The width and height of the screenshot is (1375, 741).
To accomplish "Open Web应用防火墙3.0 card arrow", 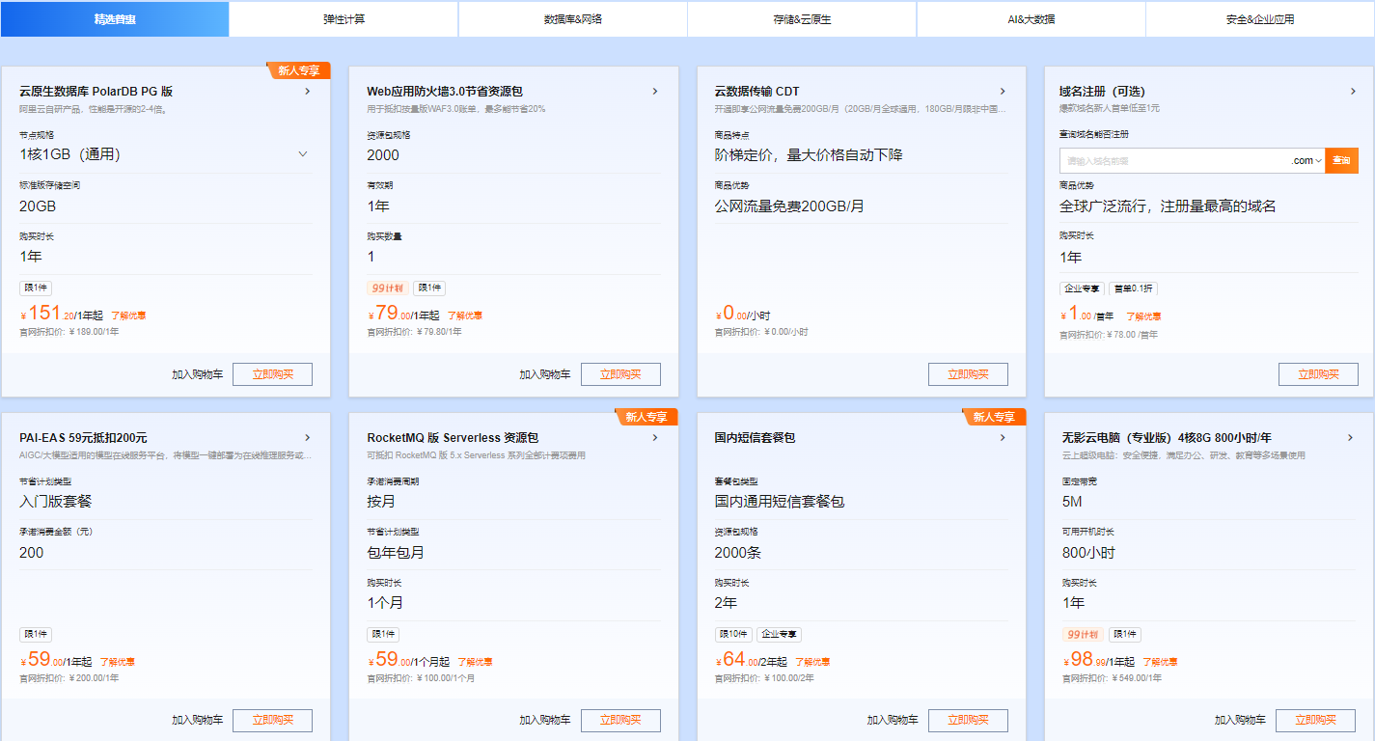I will (x=654, y=92).
